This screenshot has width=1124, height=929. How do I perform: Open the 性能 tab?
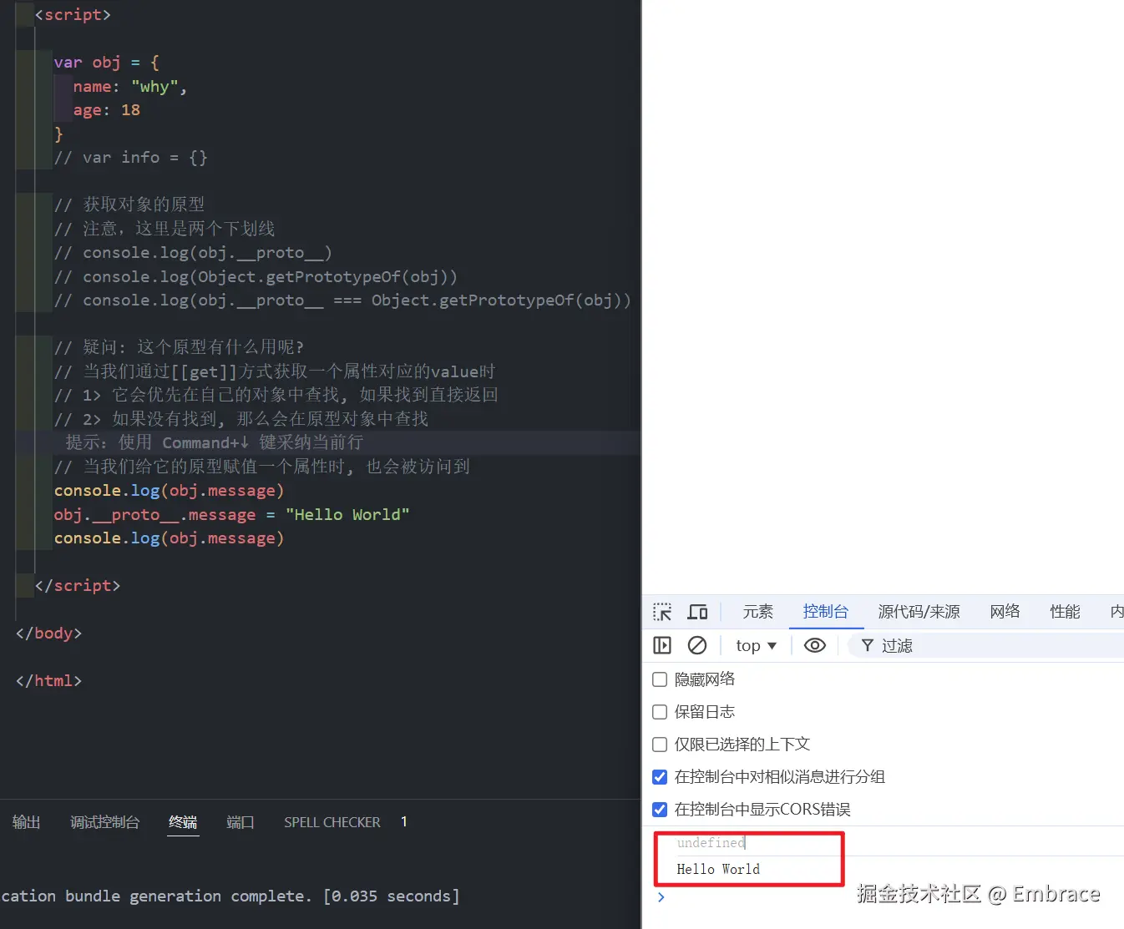pos(1066,612)
